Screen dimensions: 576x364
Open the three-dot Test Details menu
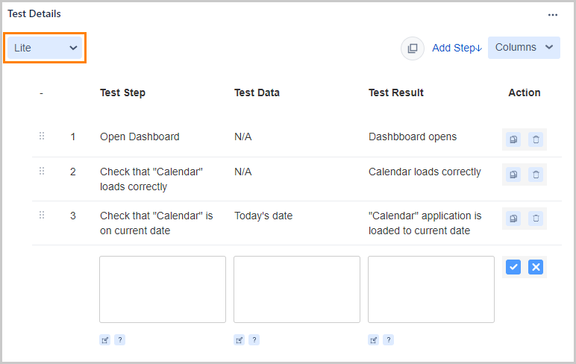point(553,14)
